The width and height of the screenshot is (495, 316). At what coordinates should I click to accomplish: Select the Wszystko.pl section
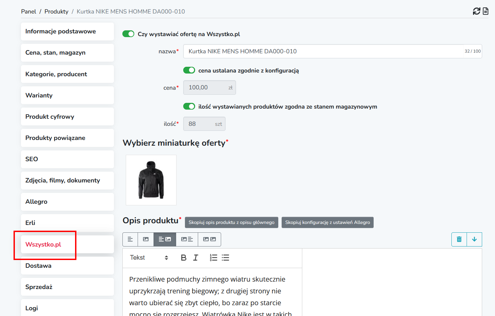67,245
